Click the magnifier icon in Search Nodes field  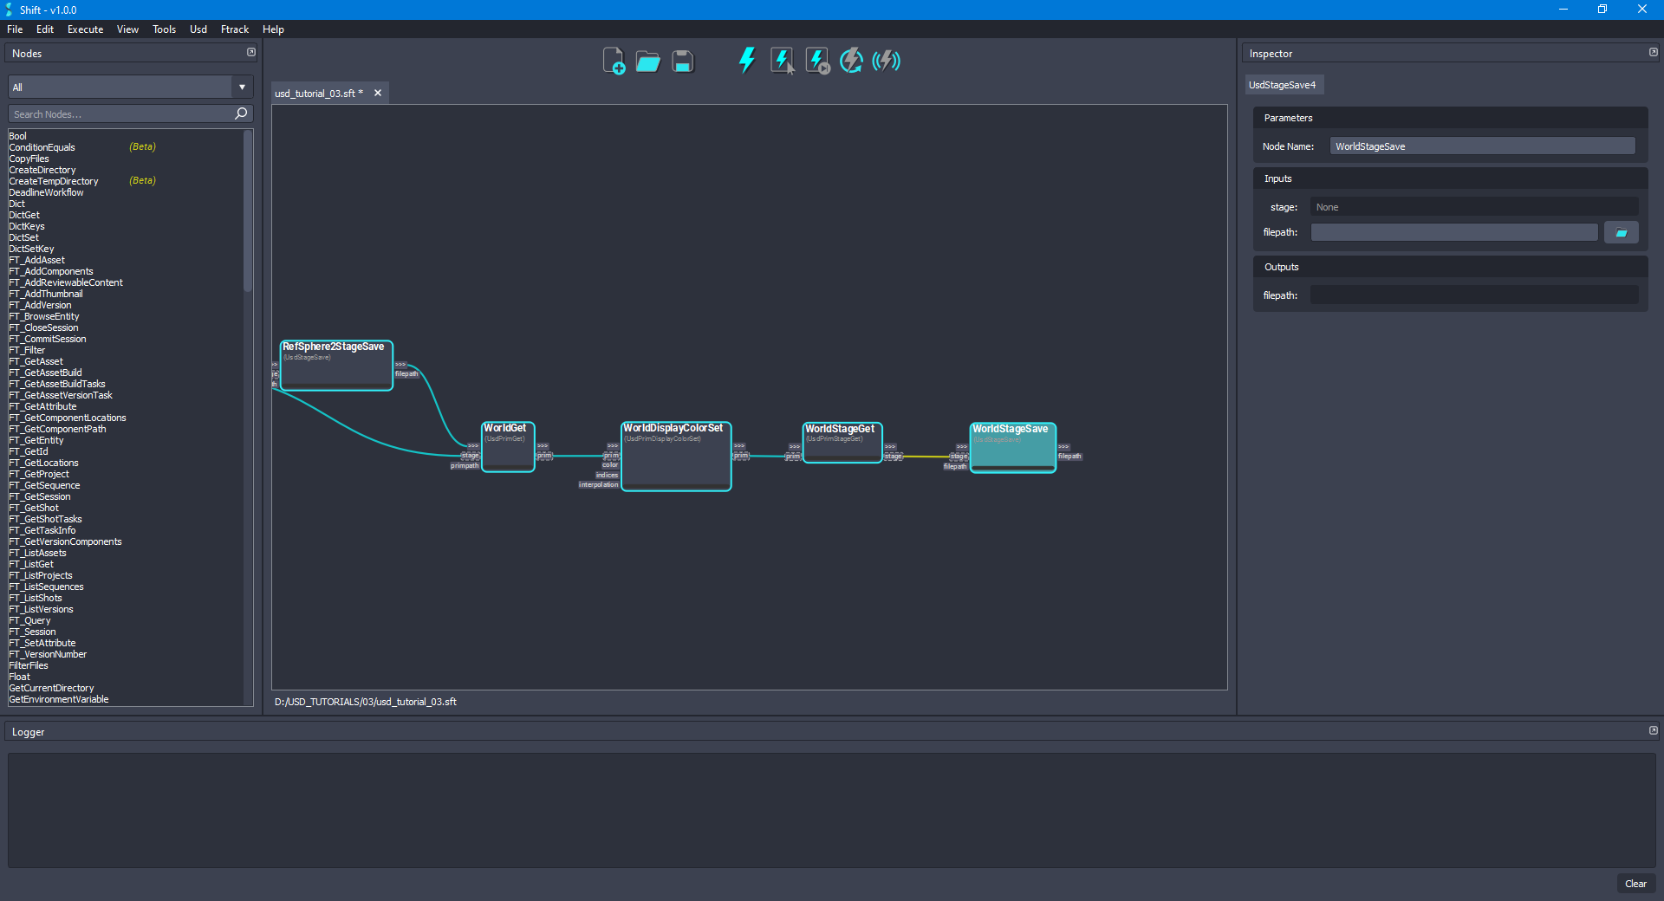click(241, 113)
